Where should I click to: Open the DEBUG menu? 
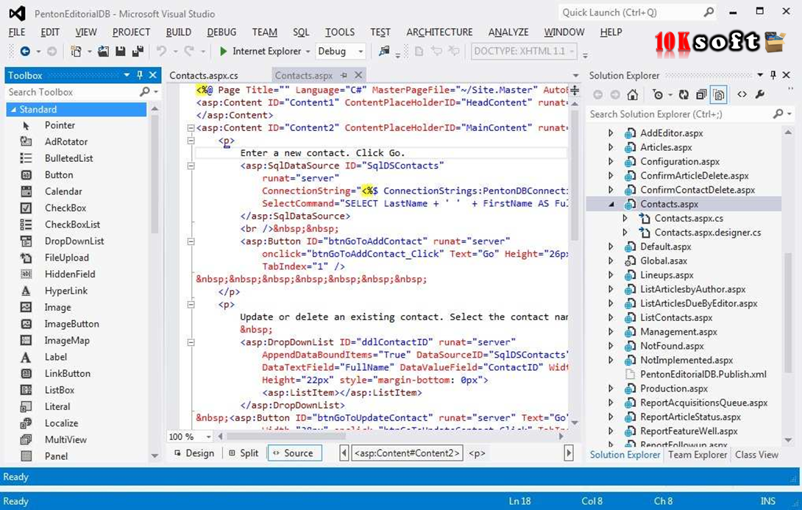click(x=221, y=32)
